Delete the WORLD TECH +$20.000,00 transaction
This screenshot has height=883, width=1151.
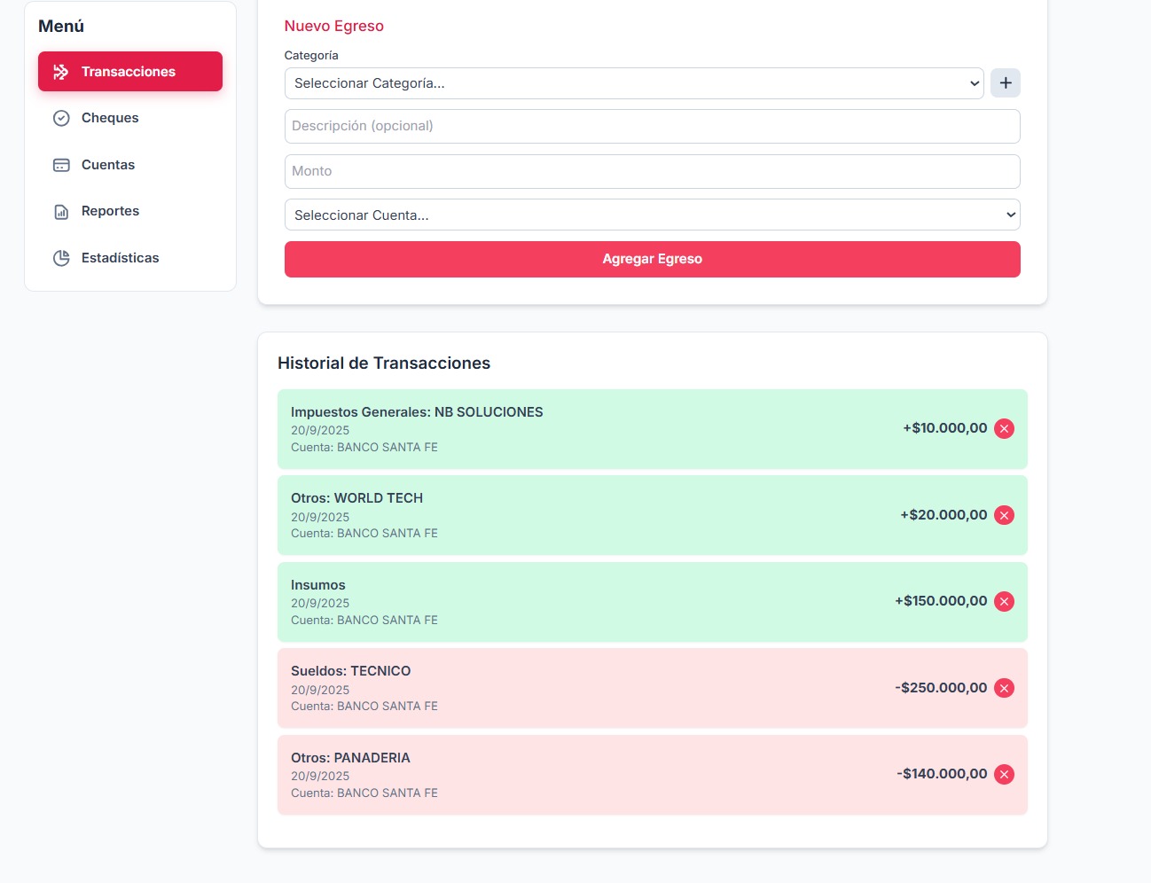(1004, 515)
